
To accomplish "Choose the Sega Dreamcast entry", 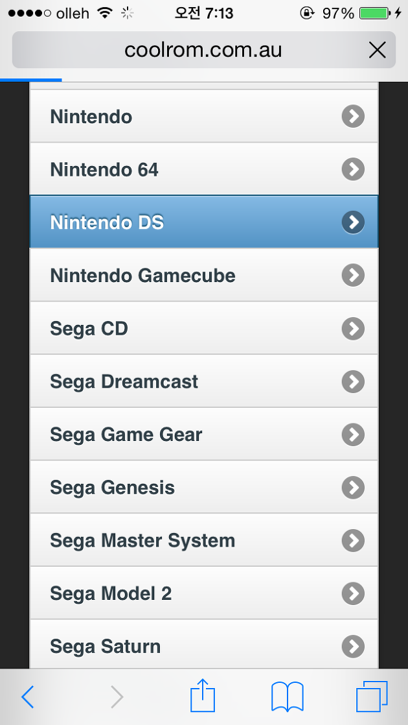I will point(204,381).
